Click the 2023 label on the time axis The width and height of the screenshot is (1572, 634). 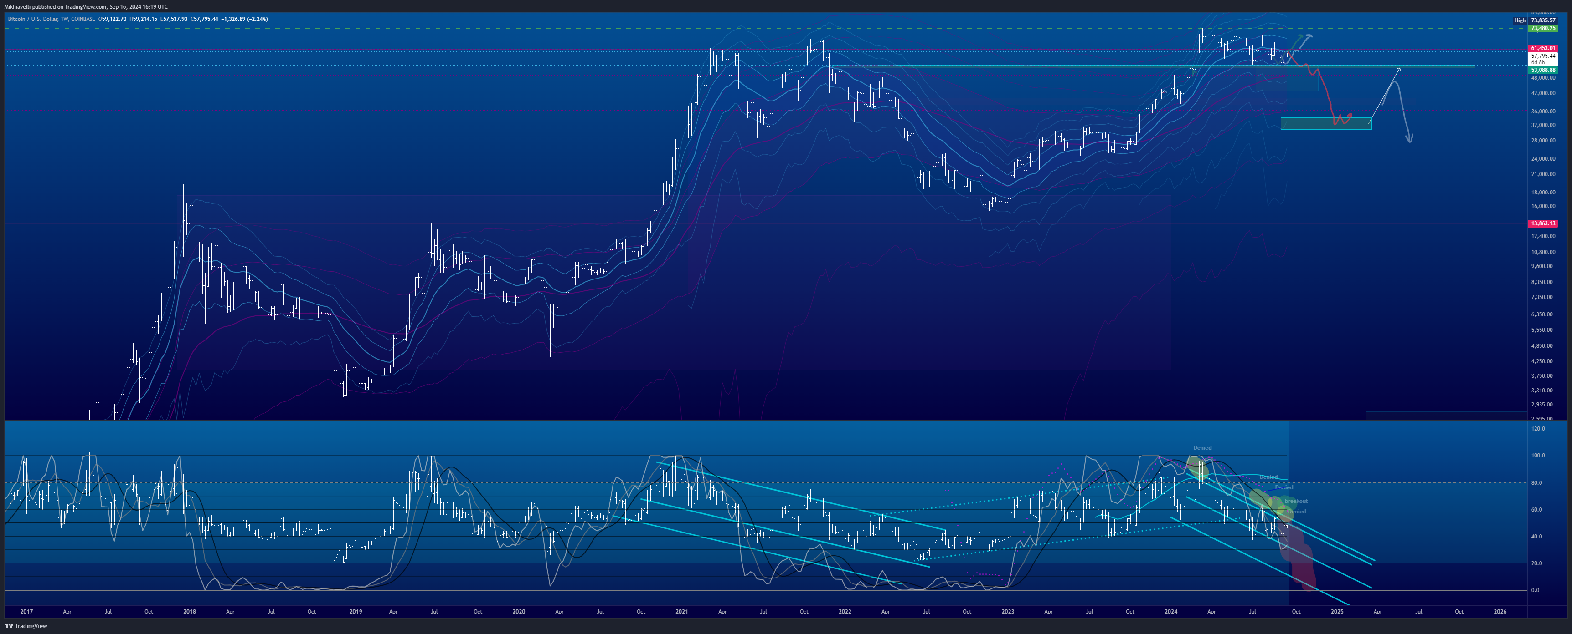coord(1008,611)
